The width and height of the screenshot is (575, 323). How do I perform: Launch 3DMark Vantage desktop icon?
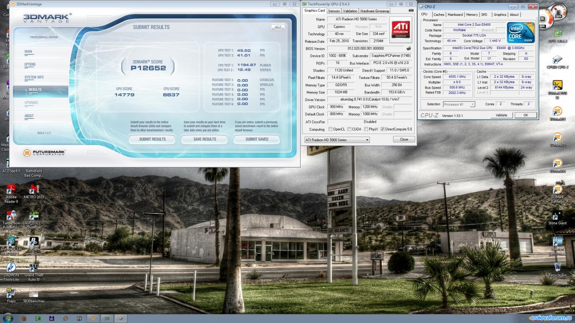coord(557,194)
